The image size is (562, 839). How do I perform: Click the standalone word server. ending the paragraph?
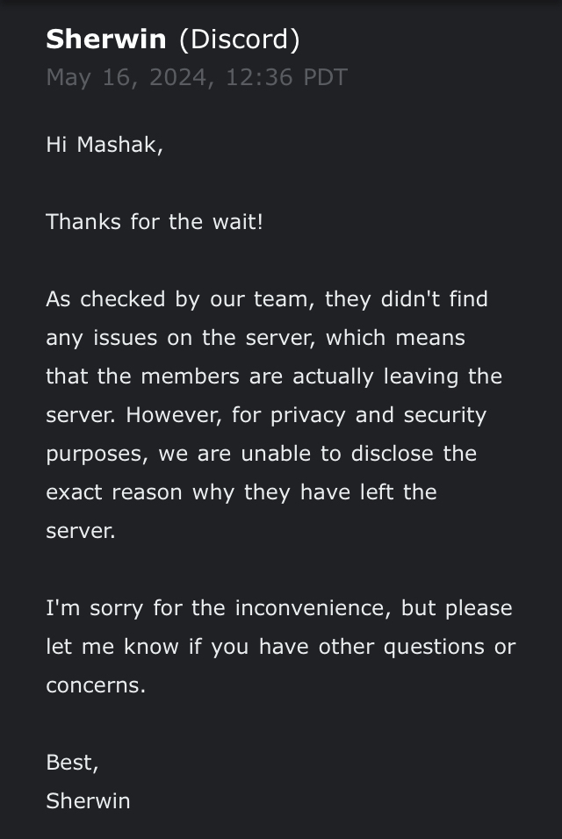pyautogui.click(x=81, y=531)
